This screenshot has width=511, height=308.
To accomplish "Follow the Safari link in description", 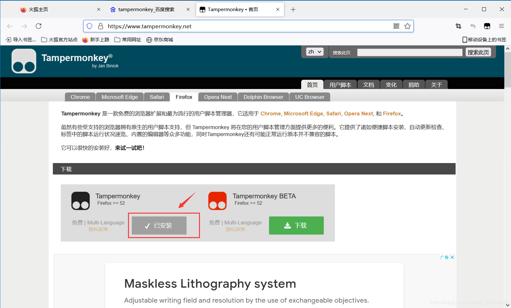I will 333,113.
